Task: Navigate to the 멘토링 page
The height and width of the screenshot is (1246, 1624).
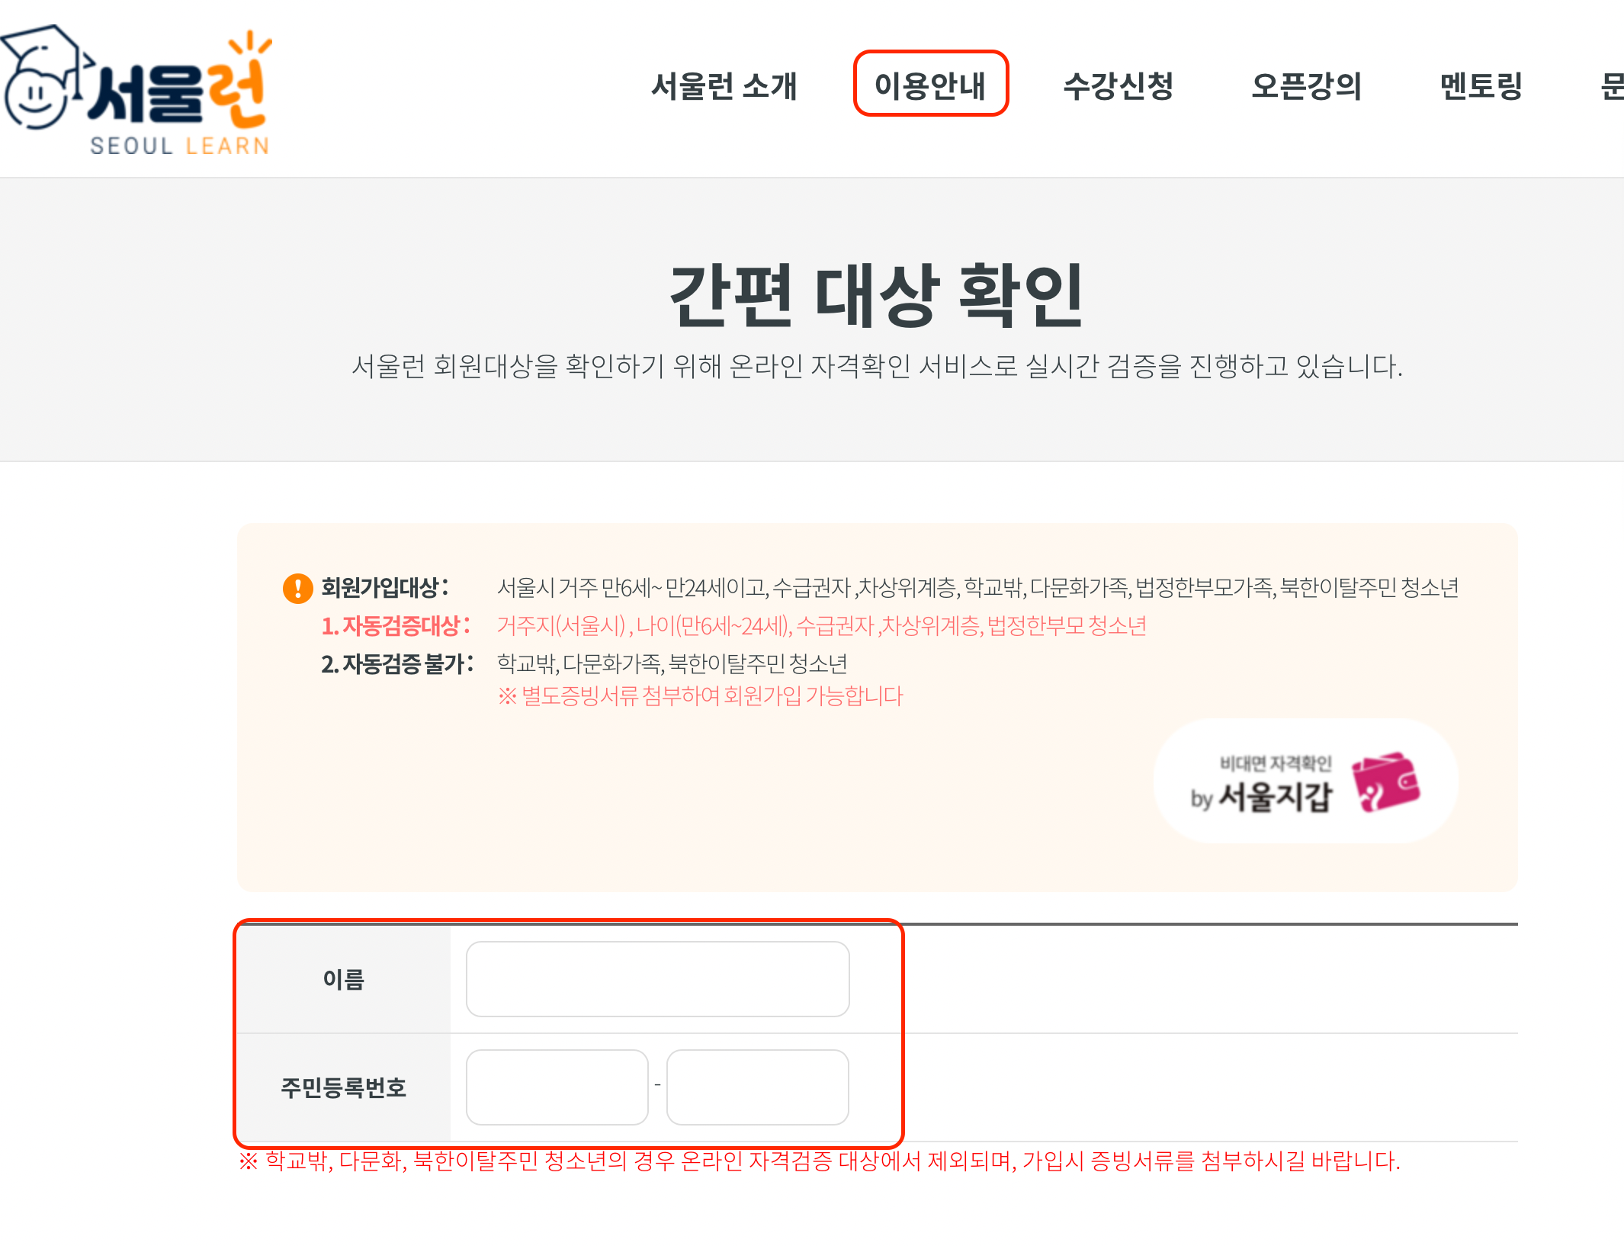Action: 1481,85
